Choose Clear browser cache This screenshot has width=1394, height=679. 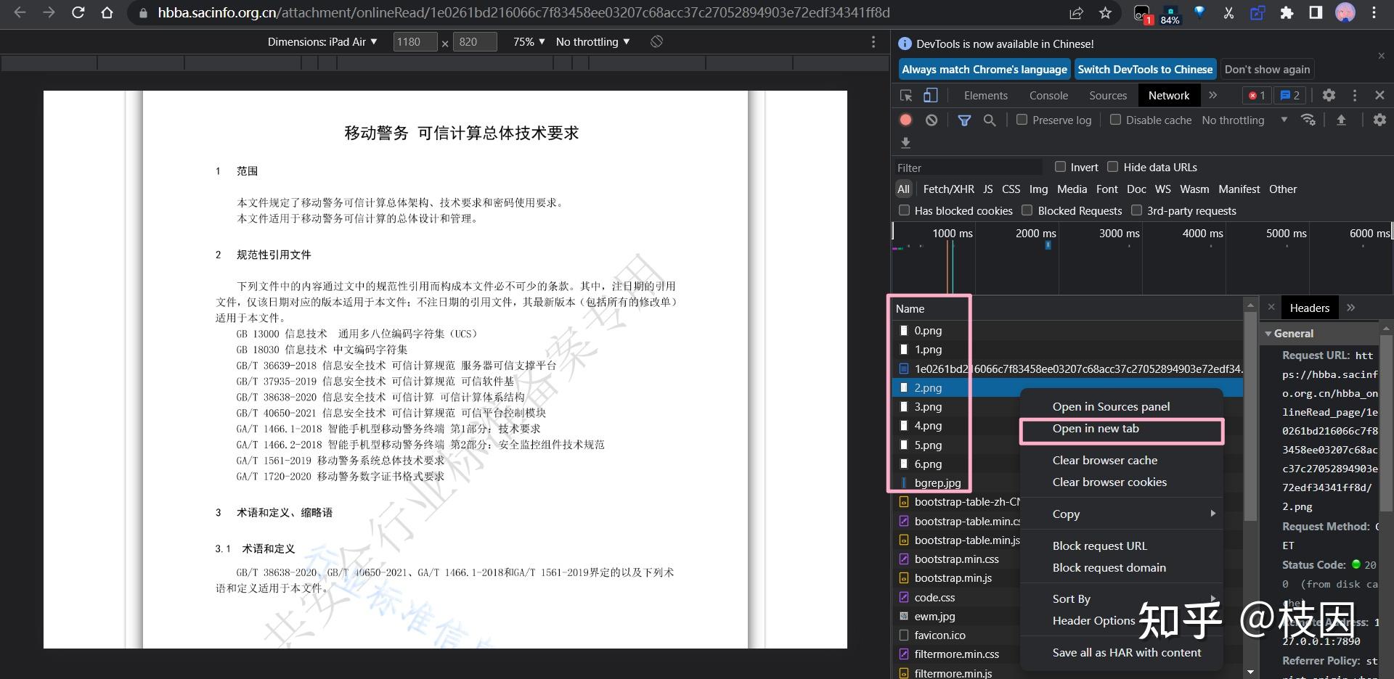tap(1122, 460)
